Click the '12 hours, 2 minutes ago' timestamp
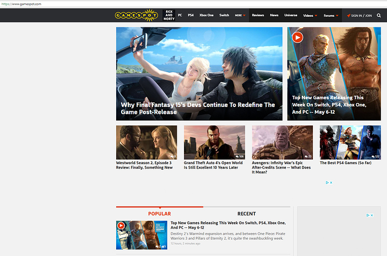The height and width of the screenshot is (256, 387). pos(185,244)
